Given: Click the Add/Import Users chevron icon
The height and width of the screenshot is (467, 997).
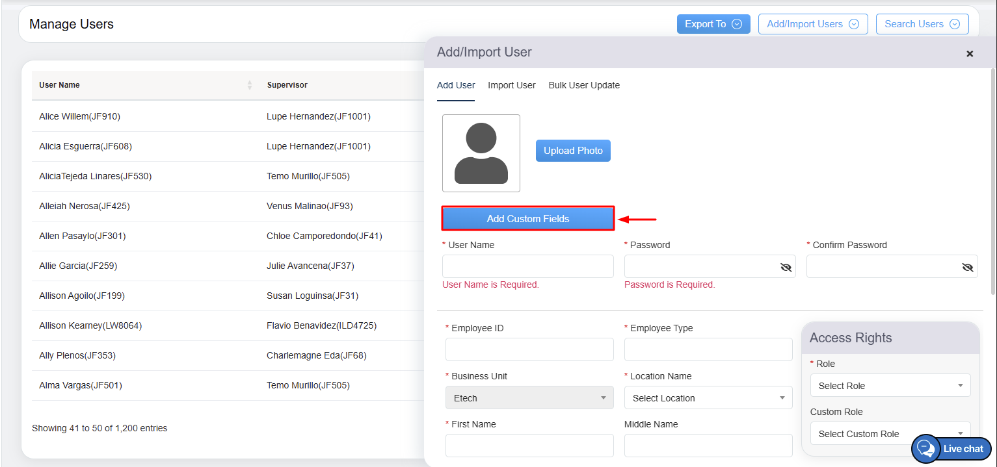Looking at the screenshot, I should tap(854, 24).
